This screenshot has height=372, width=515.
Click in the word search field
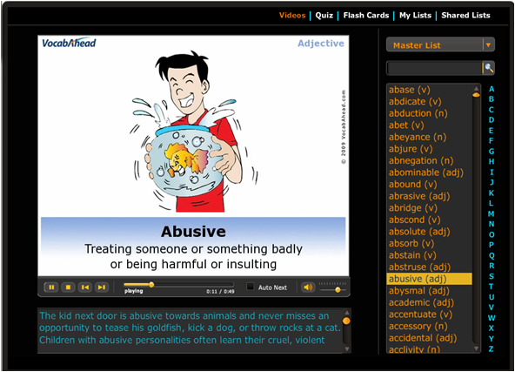(x=434, y=68)
